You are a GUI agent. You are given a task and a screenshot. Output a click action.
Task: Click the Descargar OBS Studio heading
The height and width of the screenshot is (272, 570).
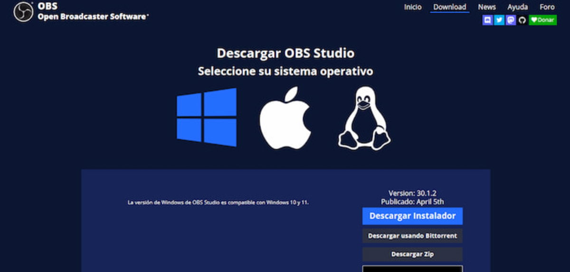[x=285, y=53]
